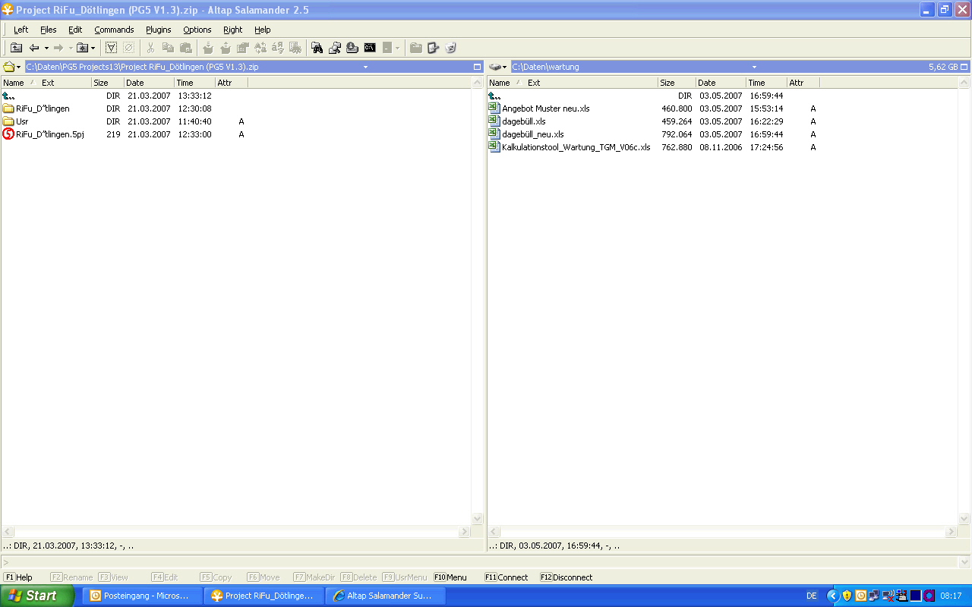Click the Paste clipboard toolbar icon
The height and width of the screenshot is (607, 972).
[185, 48]
